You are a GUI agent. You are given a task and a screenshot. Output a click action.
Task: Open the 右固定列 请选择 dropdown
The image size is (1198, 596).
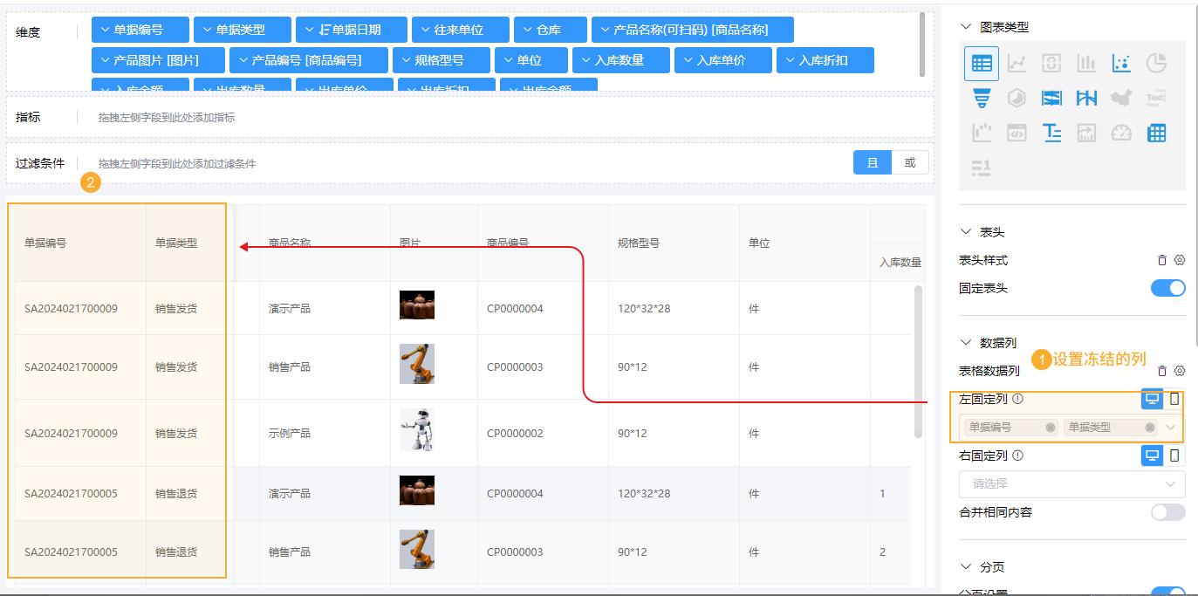coord(1071,483)
